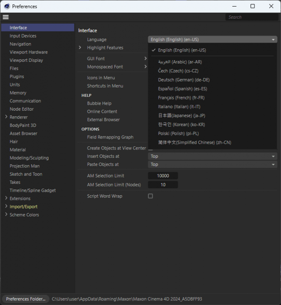Expand the Renderer tree section
Screen dimensions: 281x305
[x=6, y=117]
